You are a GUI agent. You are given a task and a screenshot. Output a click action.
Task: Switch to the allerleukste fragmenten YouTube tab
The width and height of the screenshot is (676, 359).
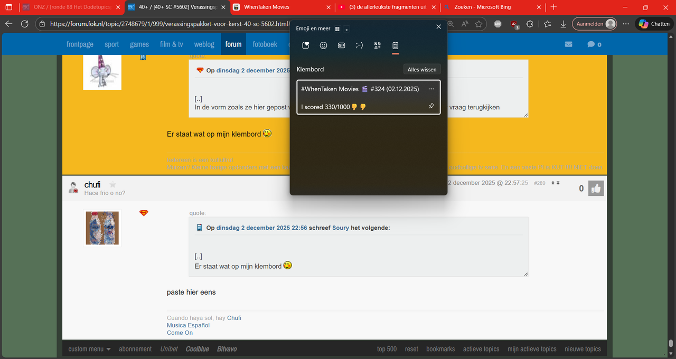pos(388,7)
